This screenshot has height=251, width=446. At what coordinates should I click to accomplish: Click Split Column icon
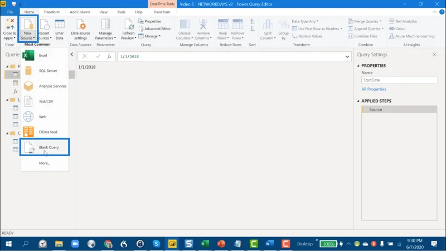268,25
